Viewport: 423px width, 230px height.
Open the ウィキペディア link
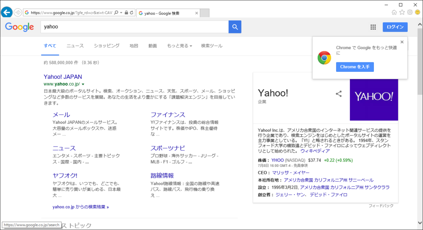coord(315,151)
